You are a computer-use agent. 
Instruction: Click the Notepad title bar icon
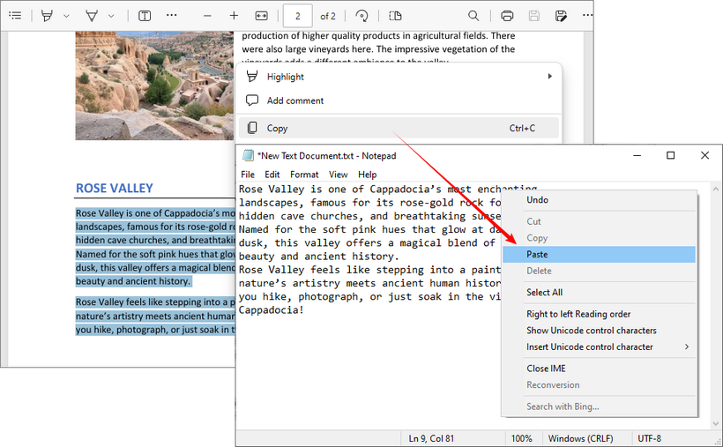click(x=248, y=155)
